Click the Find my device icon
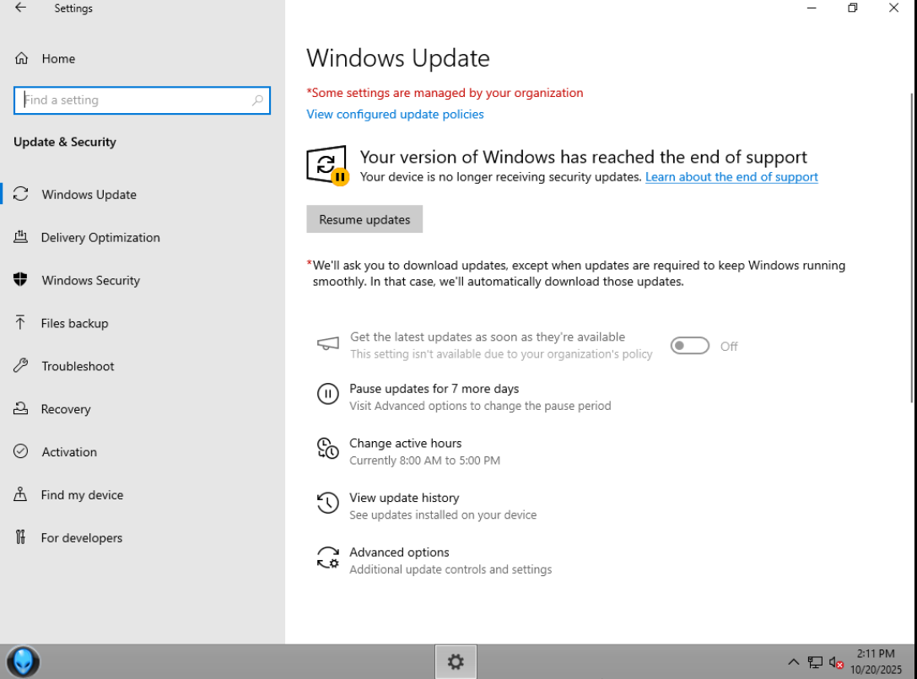This screenshot has height=679, width=917. [x=20, y=494]
